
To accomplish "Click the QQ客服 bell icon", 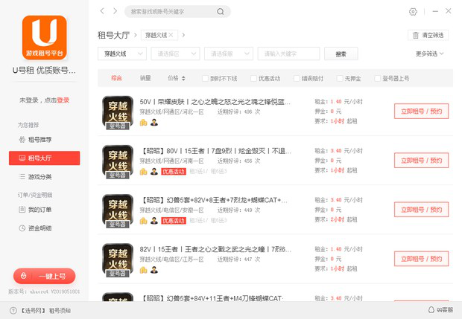I will (x=431, y=310).
